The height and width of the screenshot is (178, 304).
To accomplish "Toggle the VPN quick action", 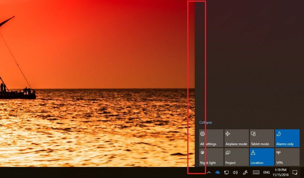I will click(287, 157).
